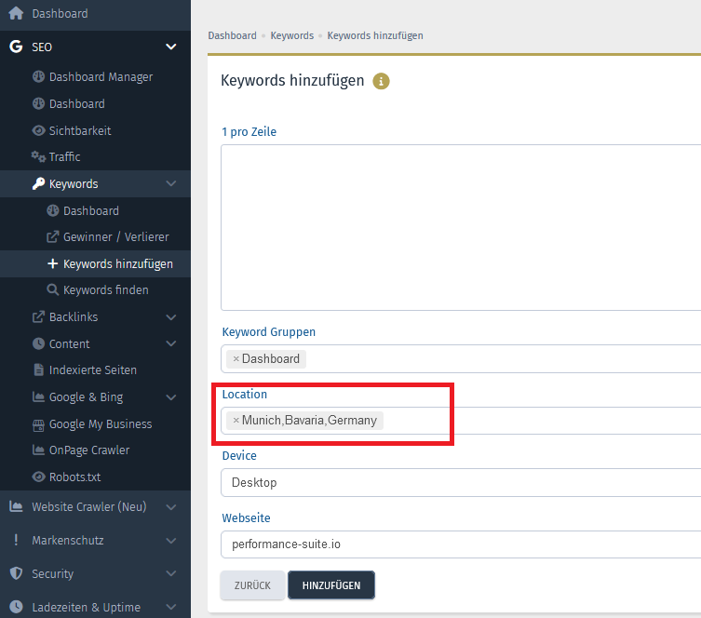Click the ZURÜCK button
The width and height of the screenshot is (701, 618).
tap(252, 584)
